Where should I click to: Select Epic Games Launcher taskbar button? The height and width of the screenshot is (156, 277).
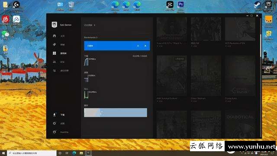(88, 153)
